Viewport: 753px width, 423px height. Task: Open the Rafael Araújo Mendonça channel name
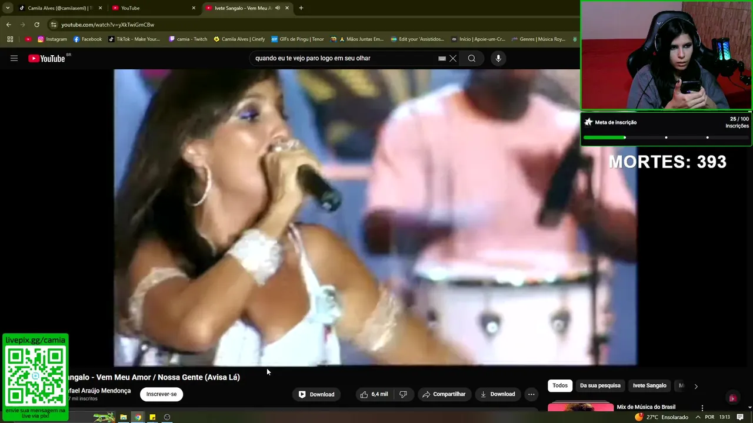point(98,391)
